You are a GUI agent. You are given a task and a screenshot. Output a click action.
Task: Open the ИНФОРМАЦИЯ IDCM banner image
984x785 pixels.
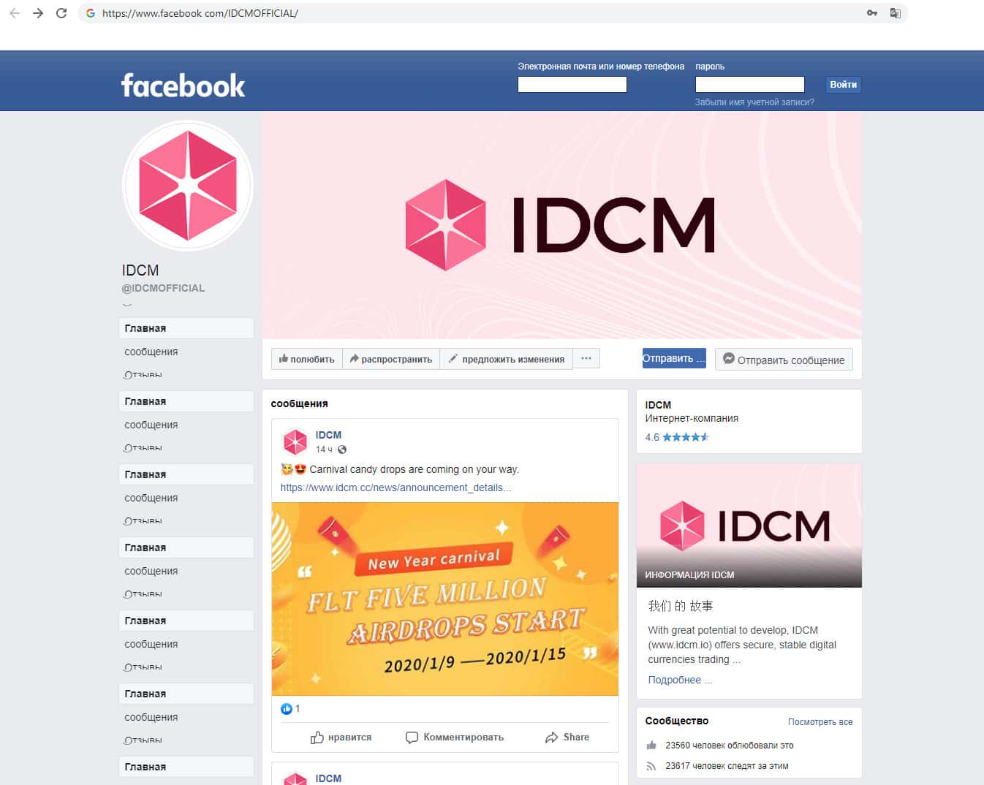click(x=749, y=526)
